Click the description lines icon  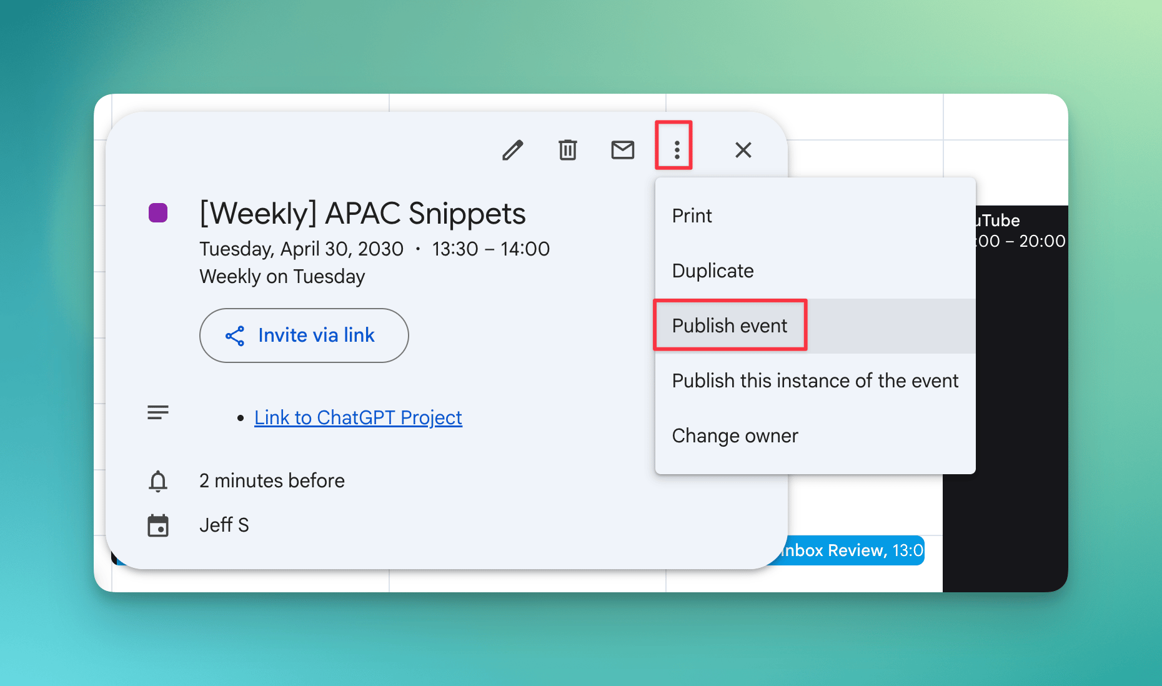(158, 412)
